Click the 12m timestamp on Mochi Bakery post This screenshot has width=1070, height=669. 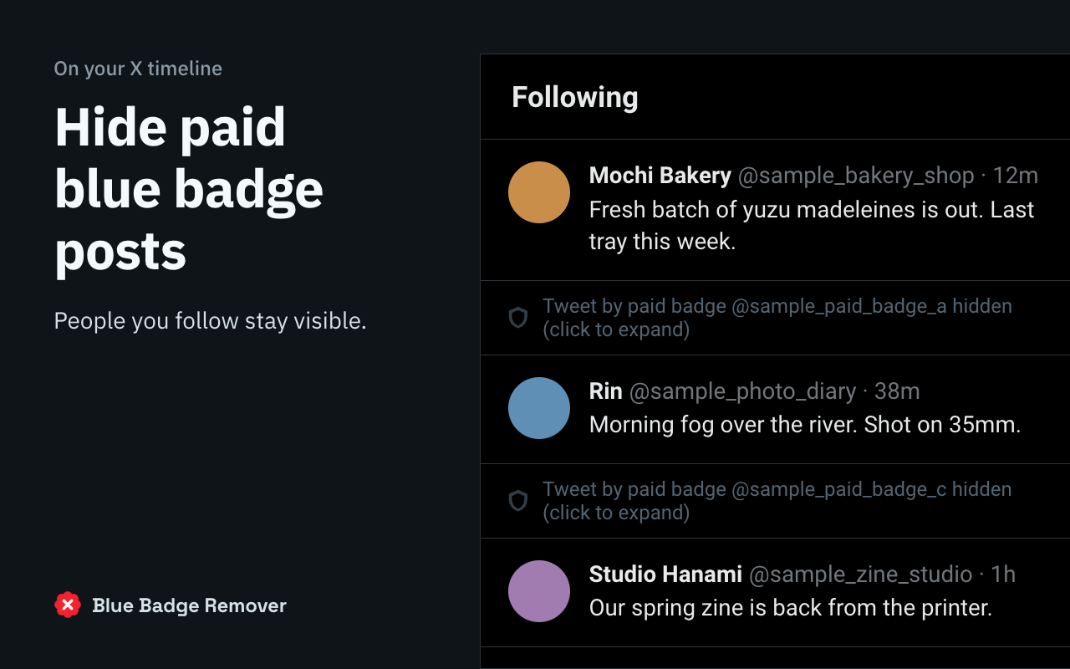(1015, 176)
